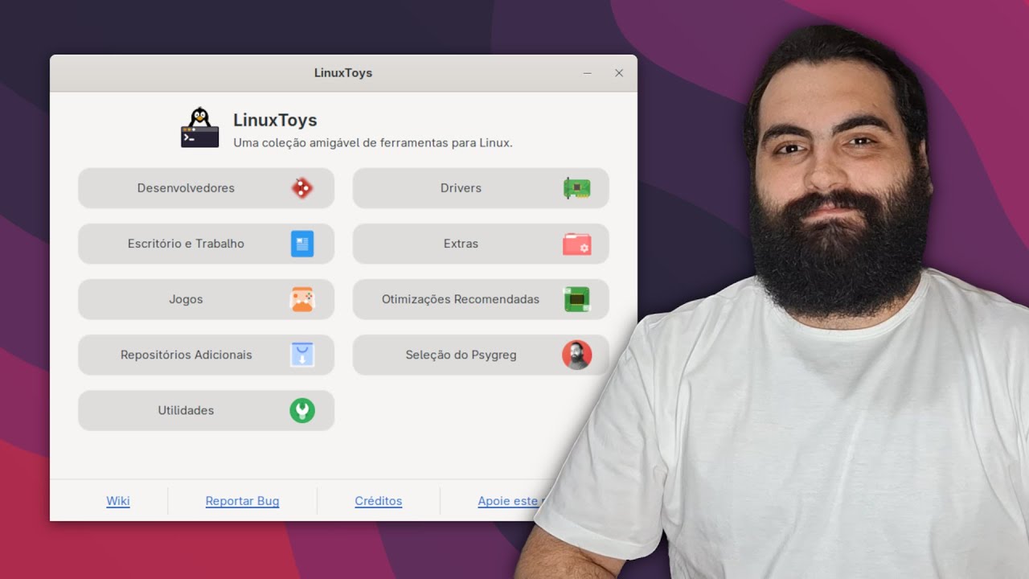Open the Wiki link
Image resolution: width=1029 pixels, height=579 pixels.
click(118, 501)
